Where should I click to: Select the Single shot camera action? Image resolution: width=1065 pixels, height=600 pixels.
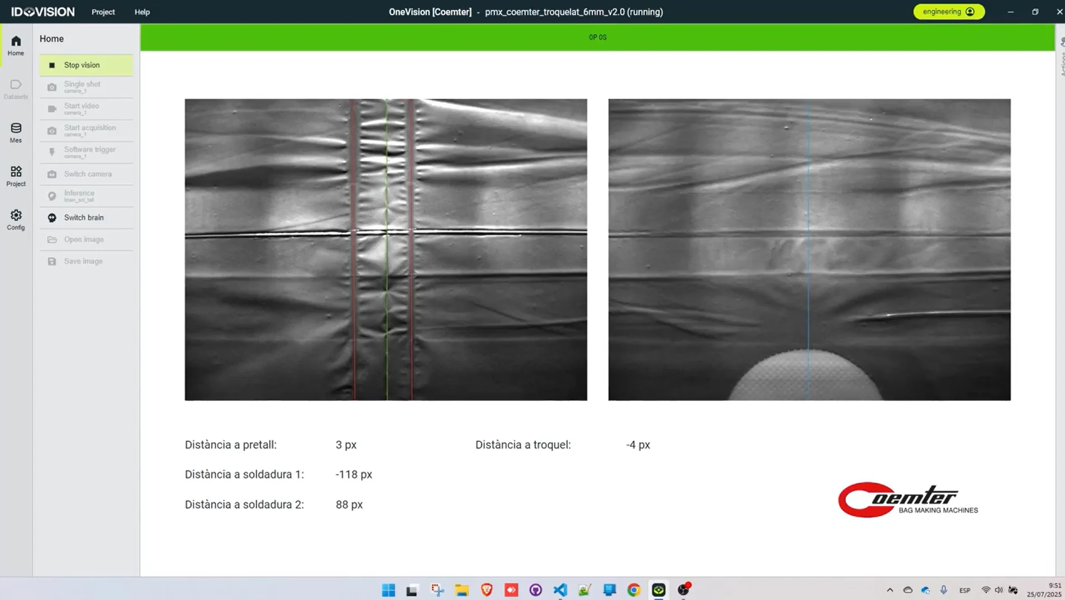[86, 87]
